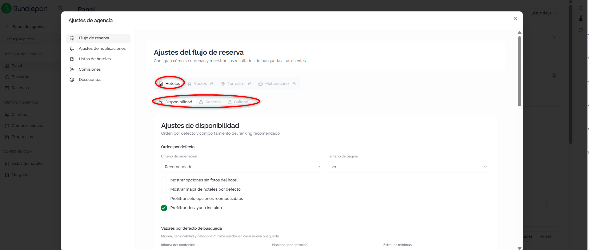
Task: Click the lock icon next to Vuelos
Action: coord(212,84)
